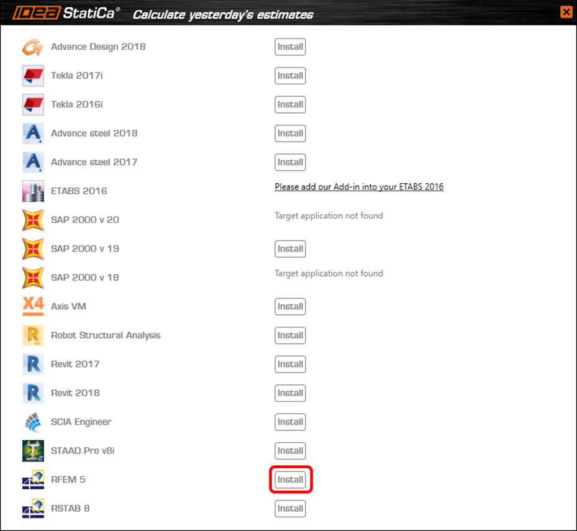This screenshot has height=531, width=577.
Task: Click the Tekla 2017i icon
Action: click(33, 76)
